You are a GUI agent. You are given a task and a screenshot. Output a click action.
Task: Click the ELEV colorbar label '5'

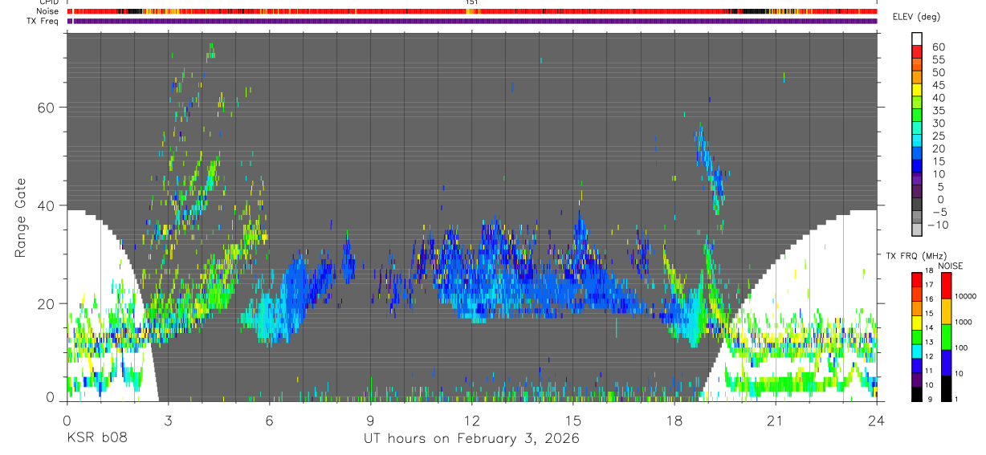point(941,187)
